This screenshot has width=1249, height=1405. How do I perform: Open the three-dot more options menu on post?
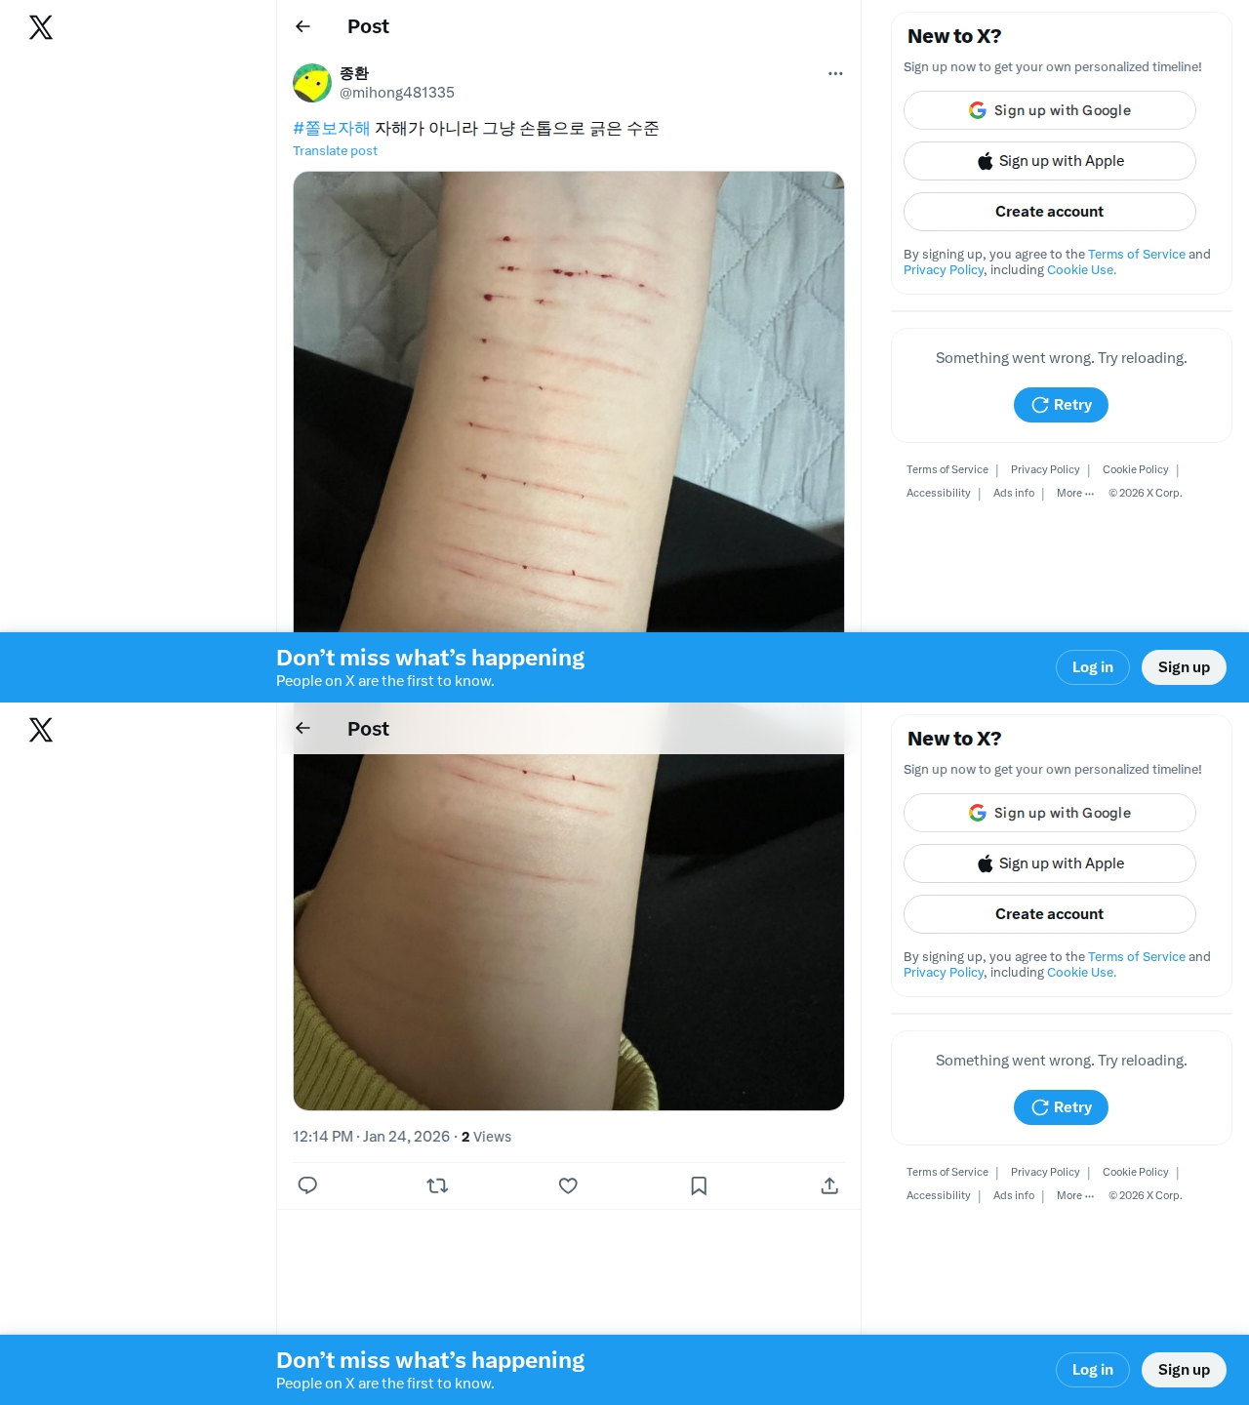pyautogui.click(x=835, y=73)
